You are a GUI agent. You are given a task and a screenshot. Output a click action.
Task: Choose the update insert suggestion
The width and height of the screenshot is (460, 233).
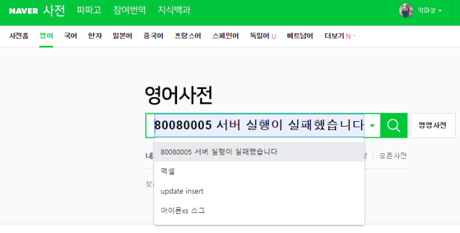coord(259,191)
